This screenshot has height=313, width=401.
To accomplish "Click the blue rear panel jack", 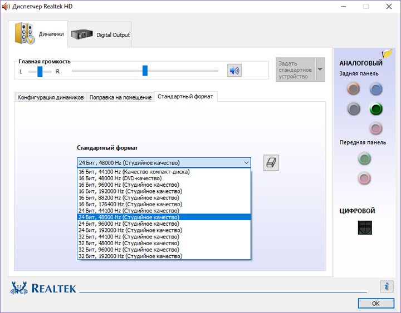I will coord(376,89).
